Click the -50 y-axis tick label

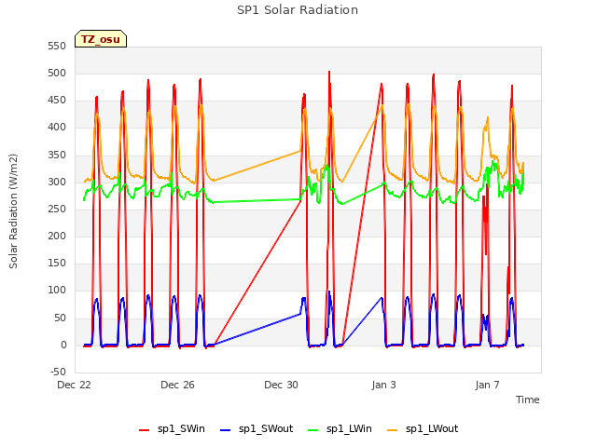point(58,372)
